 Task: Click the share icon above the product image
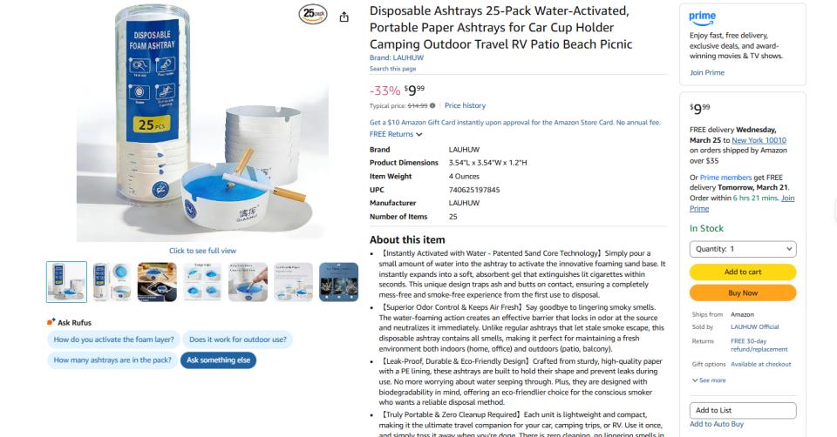[344, 17]
